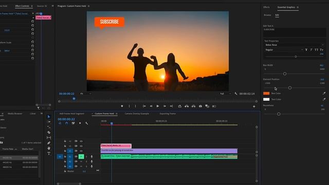This screenshot has height=185, width=329.
Task: Toggle Faux Italic text style
Action: (311, 50)
